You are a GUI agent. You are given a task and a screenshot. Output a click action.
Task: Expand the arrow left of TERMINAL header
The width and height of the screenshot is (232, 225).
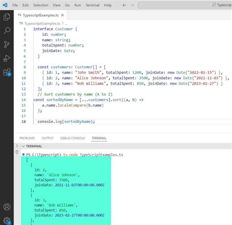tap(17, 146)
